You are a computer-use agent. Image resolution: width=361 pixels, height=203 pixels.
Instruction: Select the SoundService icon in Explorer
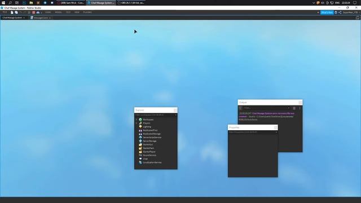(140, 156)
